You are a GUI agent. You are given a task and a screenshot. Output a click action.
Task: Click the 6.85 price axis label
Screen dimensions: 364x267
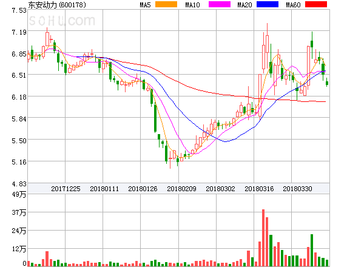point(19,54)
